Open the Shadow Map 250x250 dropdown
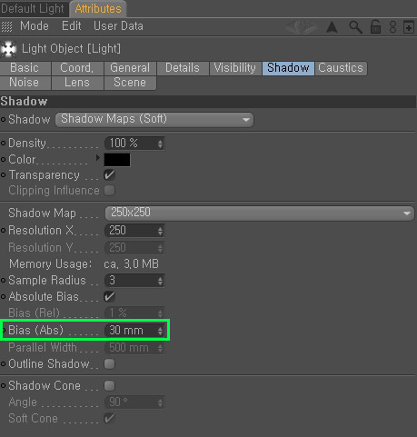 coord(260,214)
